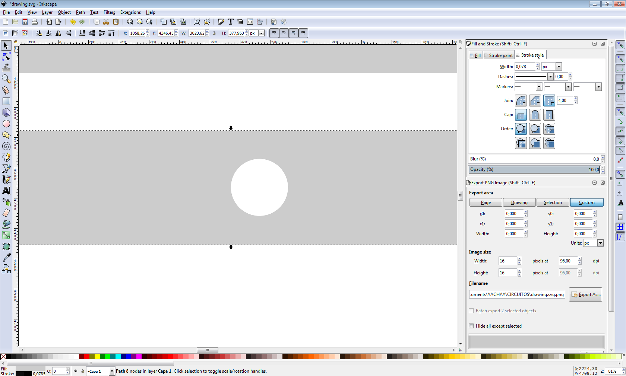Open toolbar px units dropdown
This screenshot has height=376, width=626.
click(262, 33)
